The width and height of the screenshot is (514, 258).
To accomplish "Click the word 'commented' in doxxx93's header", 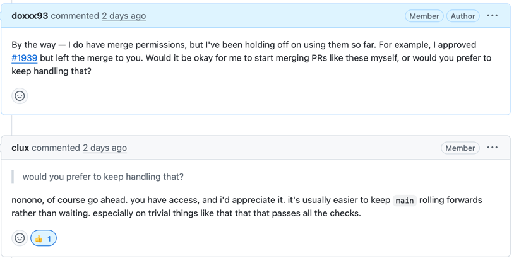I will 75,16.
